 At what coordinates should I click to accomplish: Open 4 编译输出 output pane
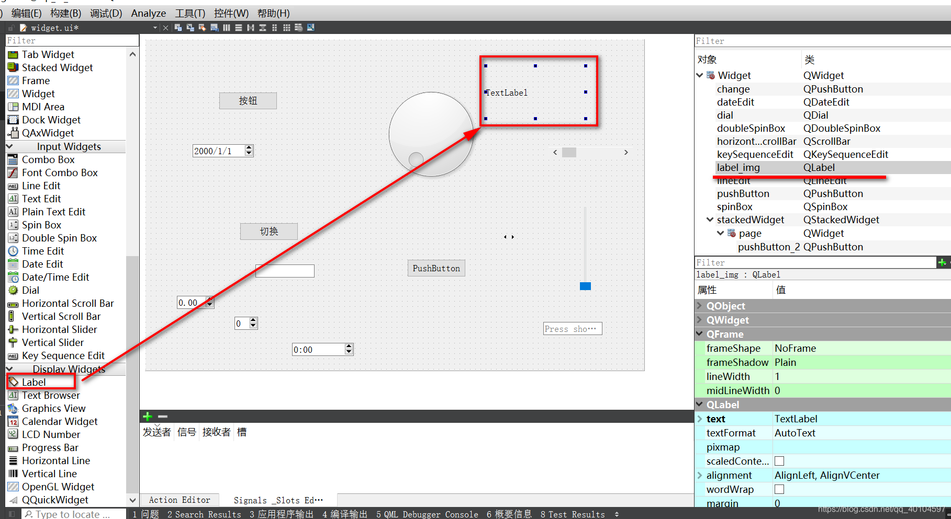(x=345, y=514)
